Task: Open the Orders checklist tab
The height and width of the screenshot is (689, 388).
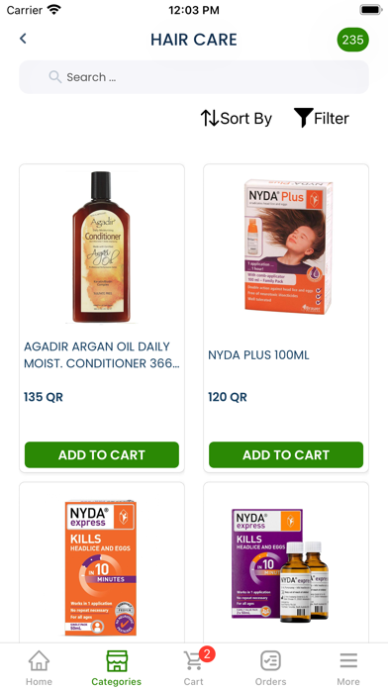Action: pyautogui.click(x=270, y=668)
